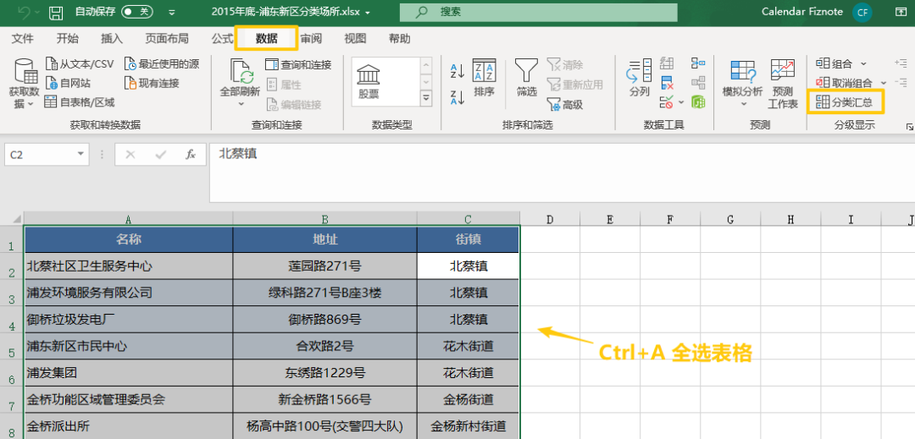The image size is (915, 439).
Task: Sort descending with the Z-to-A icon
Action: (457, 97)
